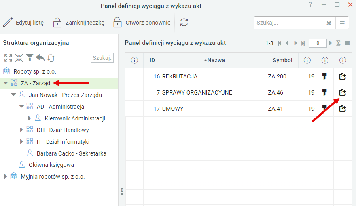Click Zamknij teczkę lock button
This screenshot has width=356, height=206.
tap(78, 23)
